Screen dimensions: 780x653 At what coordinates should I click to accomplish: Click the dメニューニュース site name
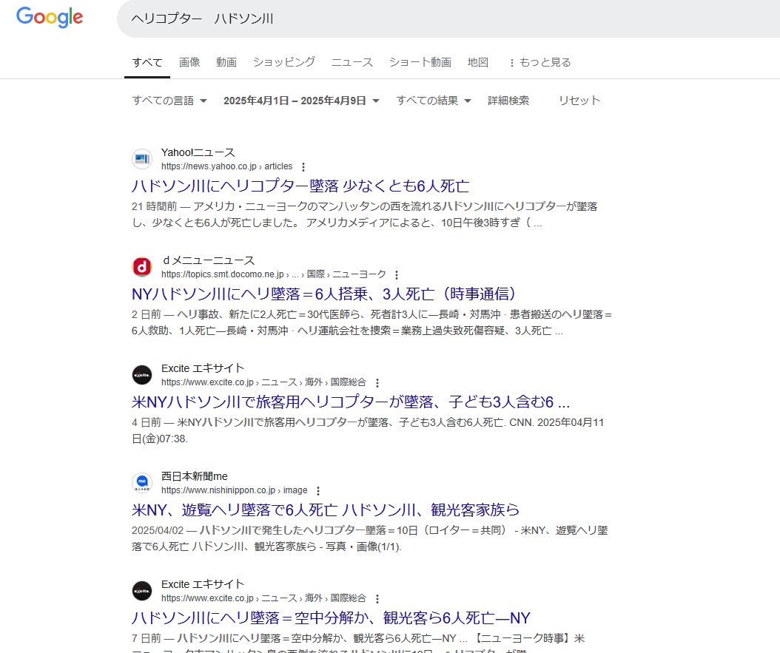(x=209, y=260)
